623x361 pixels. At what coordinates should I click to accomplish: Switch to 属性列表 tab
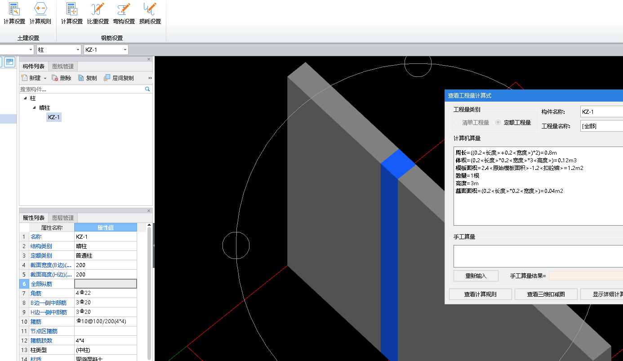[34, 218]
